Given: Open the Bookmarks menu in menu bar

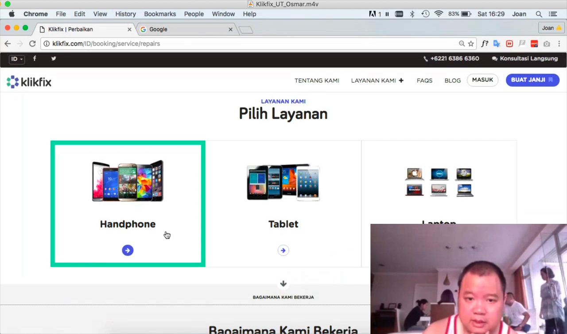Looking at the screenshot, I should click(160, 14).
